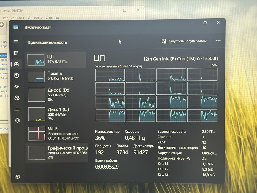257x193 pixels.
Task: Click the Кэш L2 value 9,0 МБ
Action: (x=208, y=169)
